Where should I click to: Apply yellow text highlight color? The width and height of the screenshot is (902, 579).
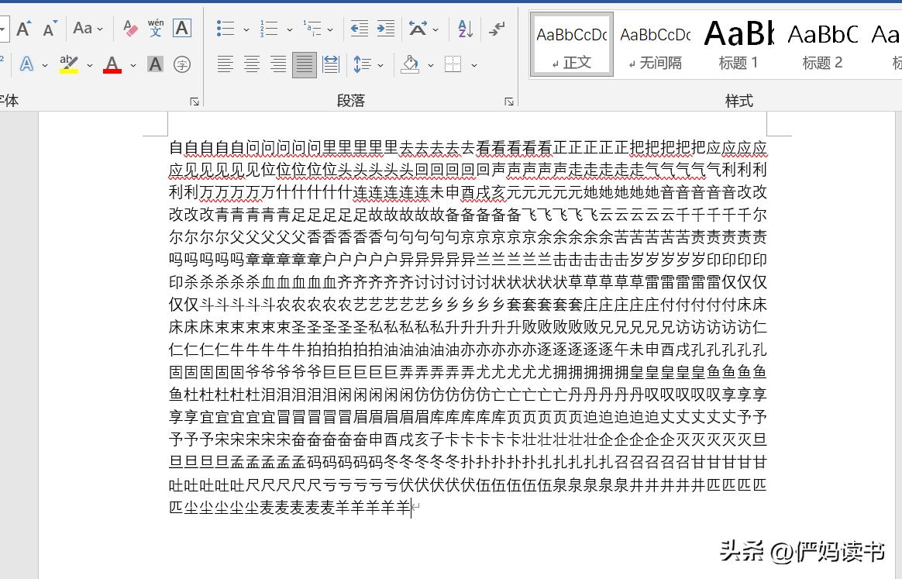[69, 64]
